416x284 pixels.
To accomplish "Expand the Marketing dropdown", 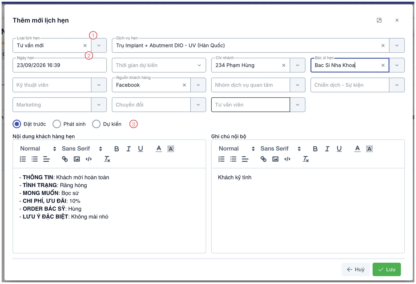I will point(99,105).
